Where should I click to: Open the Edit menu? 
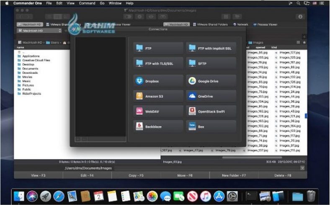(x=59, y=3)
